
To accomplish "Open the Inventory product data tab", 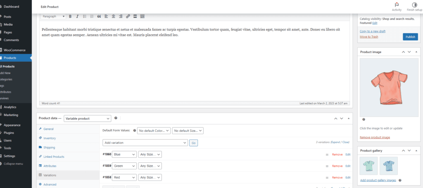I will point(68,138).
